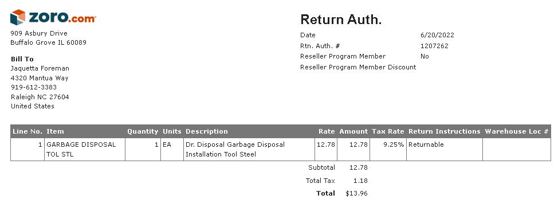Click the Tax Rate column header
The height and width of the screenshot is (207, 558).
coord(388,131)
